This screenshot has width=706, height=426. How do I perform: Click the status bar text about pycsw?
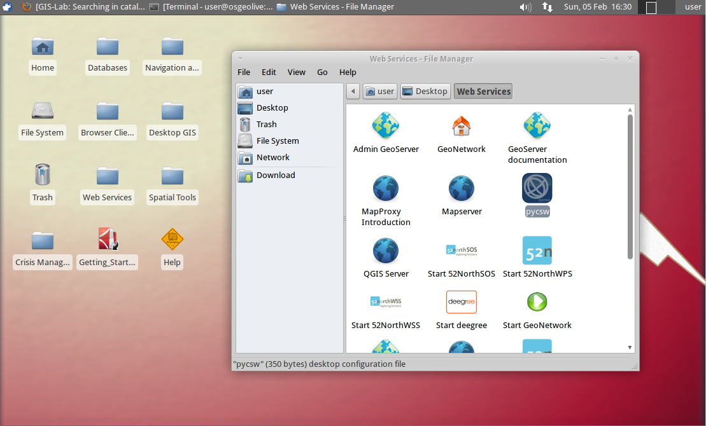319,364
